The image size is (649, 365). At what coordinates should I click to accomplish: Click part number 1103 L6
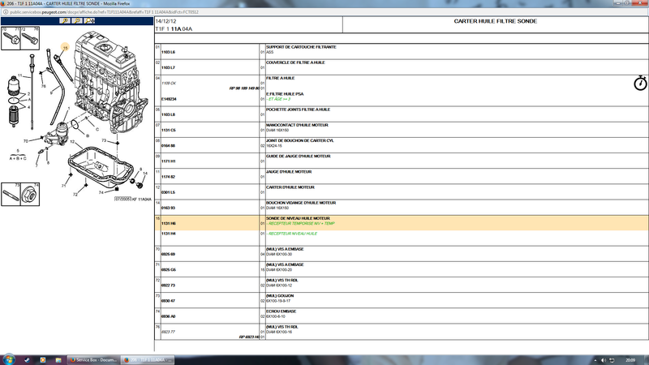click(168, 52)
